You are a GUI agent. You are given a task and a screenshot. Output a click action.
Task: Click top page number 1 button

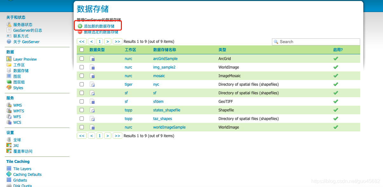coord(100,42)
